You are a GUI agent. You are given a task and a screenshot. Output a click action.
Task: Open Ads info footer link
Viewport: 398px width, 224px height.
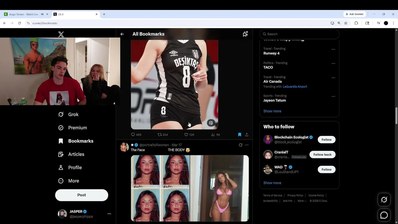coord(288,201)
